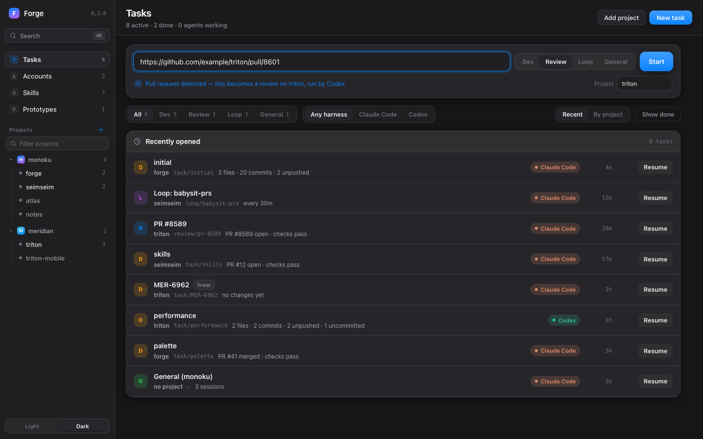Sort tasks by Recent
Screen dimensions: 703x439
572,114
